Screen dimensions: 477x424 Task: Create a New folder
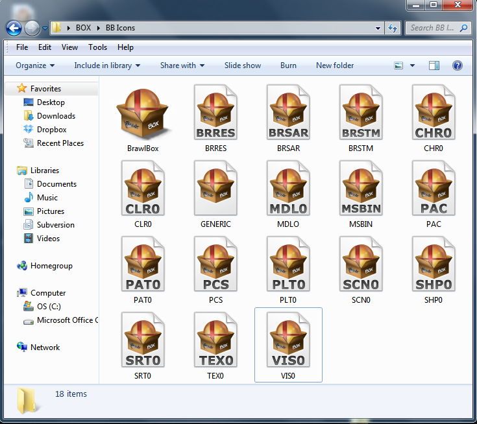(x=335, y=65)
